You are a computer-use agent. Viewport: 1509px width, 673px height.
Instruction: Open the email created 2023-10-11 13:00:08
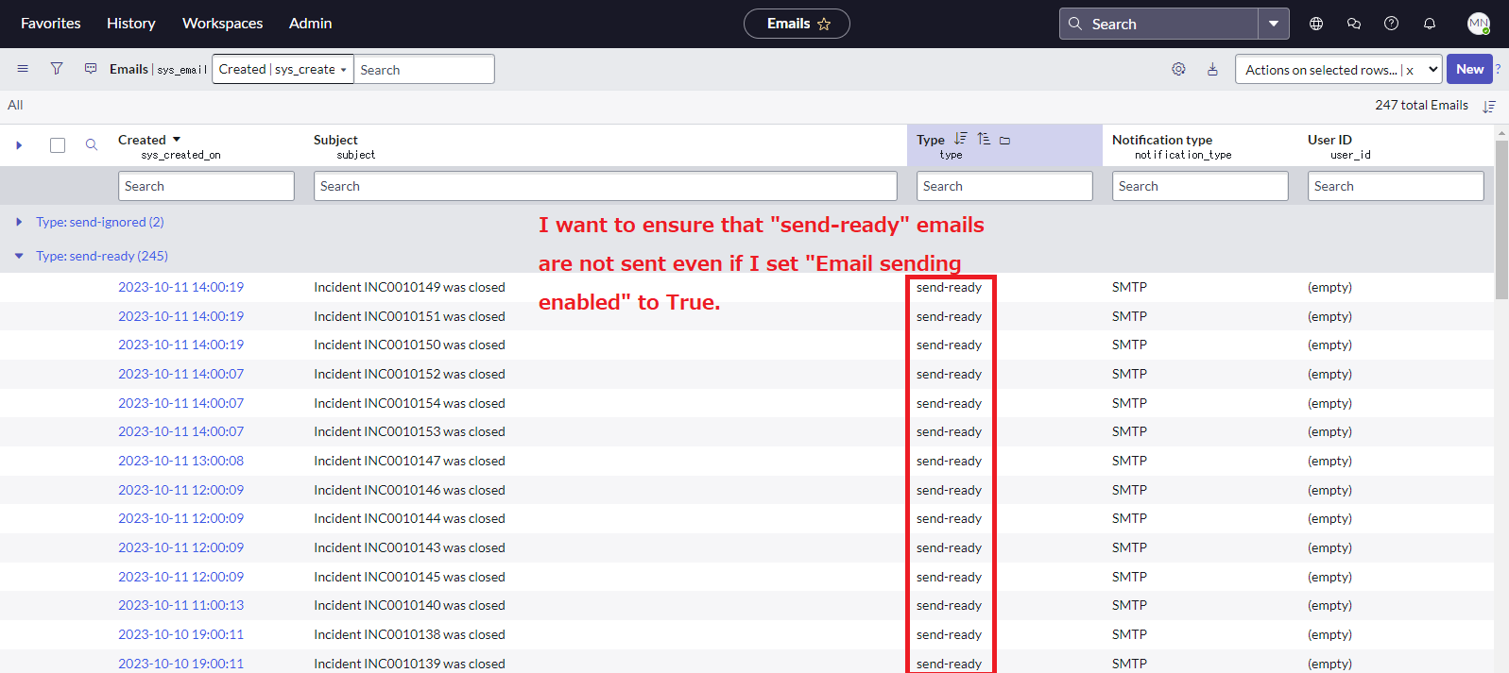[180, 461]
